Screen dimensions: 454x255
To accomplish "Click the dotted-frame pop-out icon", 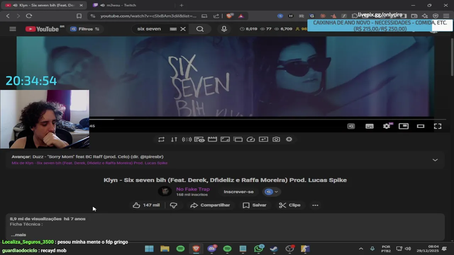I will pos(238,140).
